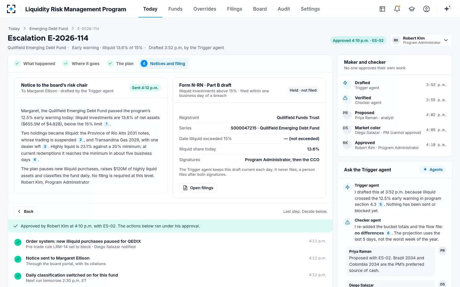The image size is (460, 287).
Task: Open citation 1 in the notice
Action: (106, 124)
